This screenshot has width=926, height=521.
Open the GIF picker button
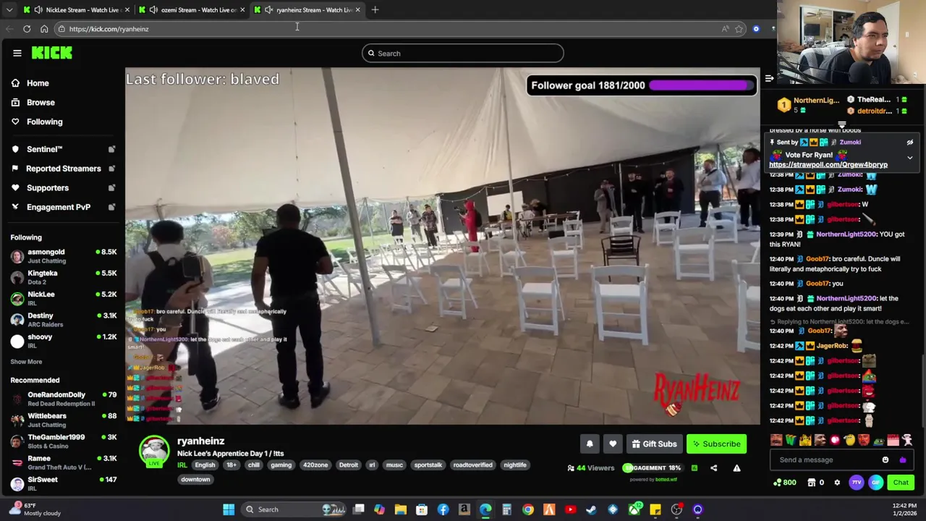875,483
